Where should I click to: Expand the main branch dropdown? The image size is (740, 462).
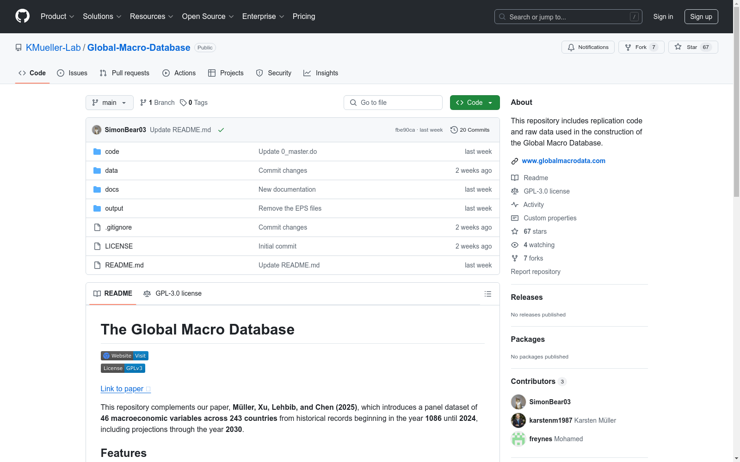coord(110,103)
